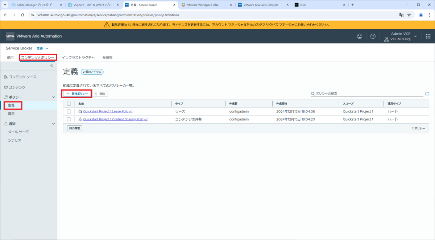
Task: Refresh the policy list
Action: coord(427,94)
